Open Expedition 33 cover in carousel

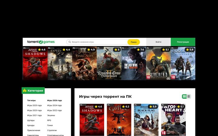60,63
